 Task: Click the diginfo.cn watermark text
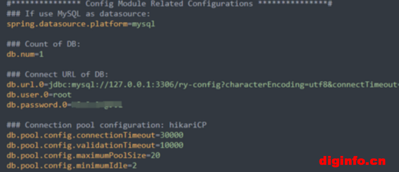click(352, 161)
